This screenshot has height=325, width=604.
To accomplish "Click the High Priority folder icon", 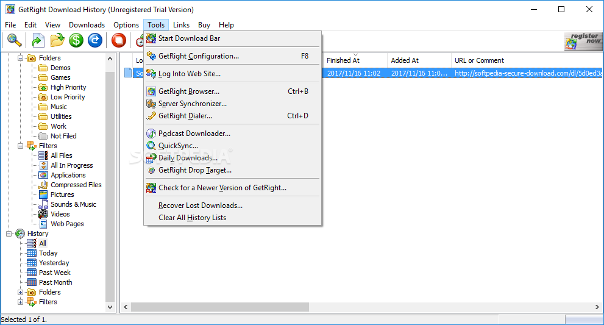I will coord(43,88).
